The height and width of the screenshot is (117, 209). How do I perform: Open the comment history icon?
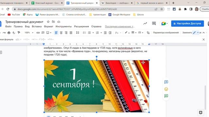click(x=154, y=23)
